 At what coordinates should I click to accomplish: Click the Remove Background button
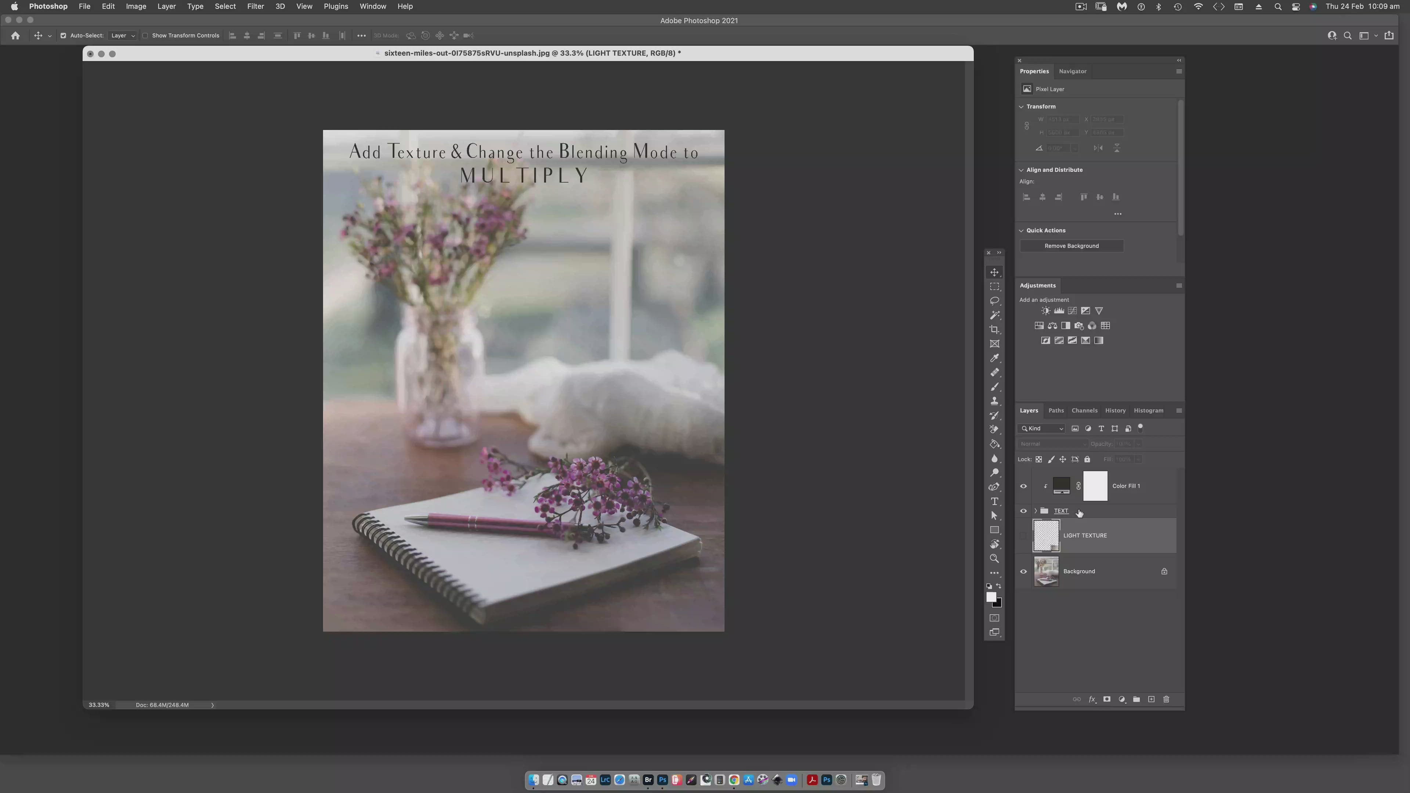click(1071, 246)
